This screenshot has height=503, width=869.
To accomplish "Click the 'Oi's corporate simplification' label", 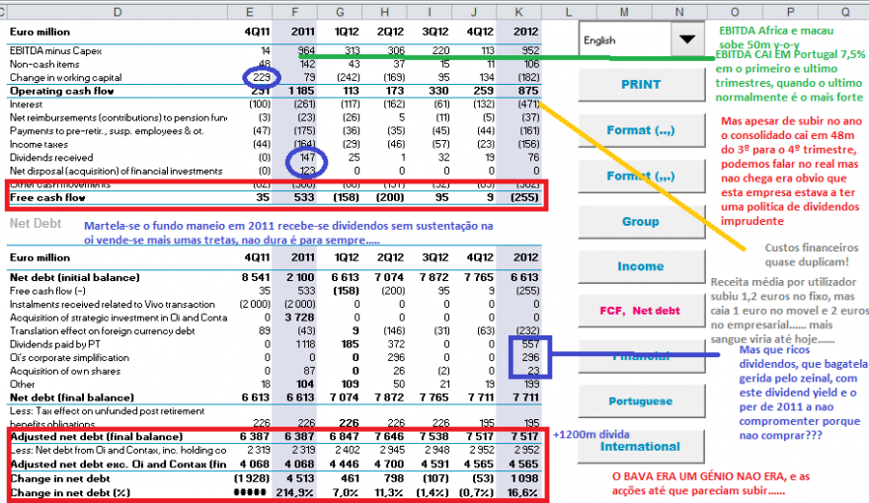I will point(69,357).
